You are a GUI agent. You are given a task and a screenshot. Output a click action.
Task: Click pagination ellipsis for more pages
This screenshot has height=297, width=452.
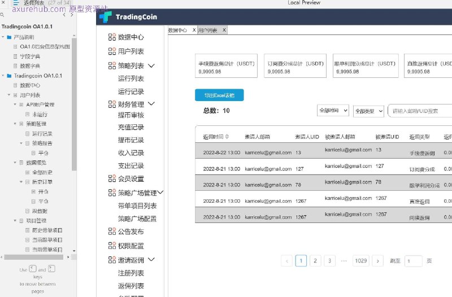point(344,261)
